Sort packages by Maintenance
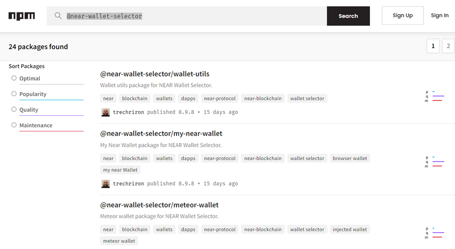Image resolution: width=455 pixels, height=249 pixels. [x=14, y=125]
